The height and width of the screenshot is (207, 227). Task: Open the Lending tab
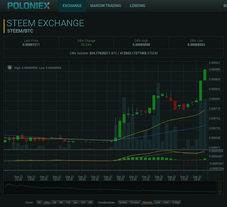pos(138,6)
